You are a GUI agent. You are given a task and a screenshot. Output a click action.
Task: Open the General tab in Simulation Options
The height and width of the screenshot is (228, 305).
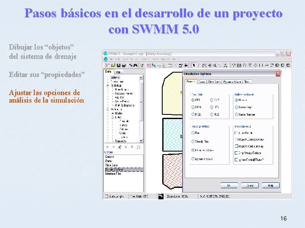tap(191, 81)
